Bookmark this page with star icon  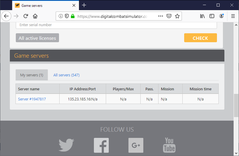point(177,16)
